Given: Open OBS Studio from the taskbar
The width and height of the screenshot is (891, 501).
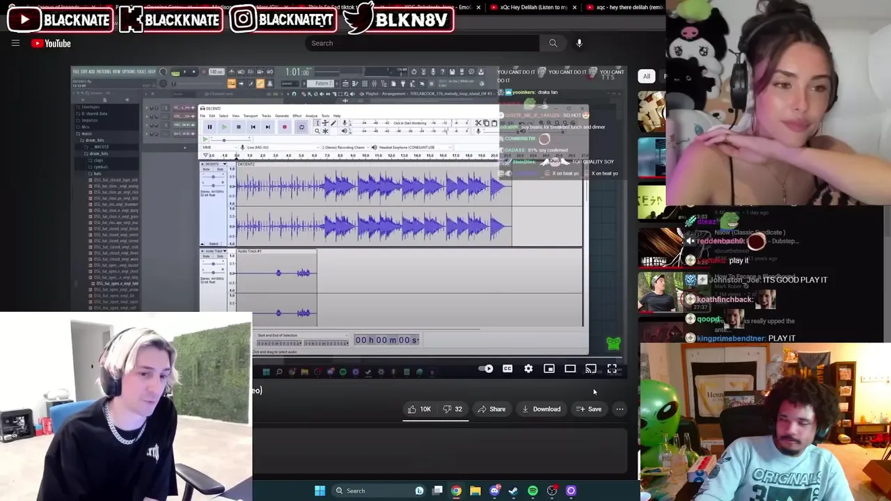Looking at the screenshot, I should click(552, 491).
